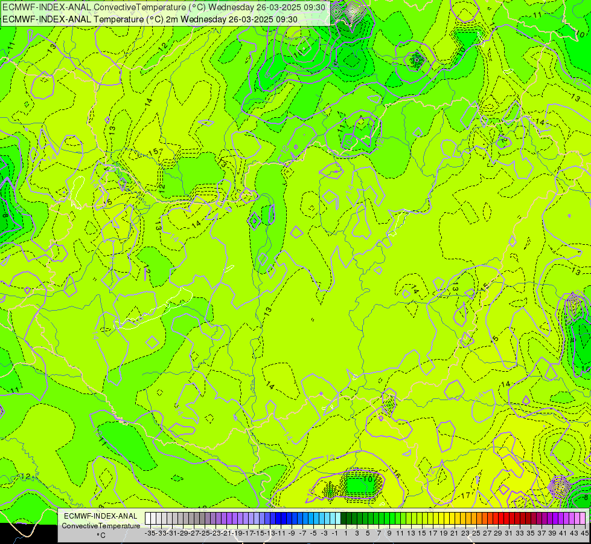Click the 16 contour label on map

tap(396, 474)
